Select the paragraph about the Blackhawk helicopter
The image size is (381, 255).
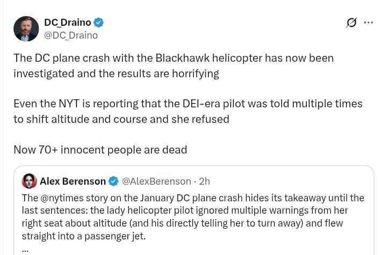(174, 65)
